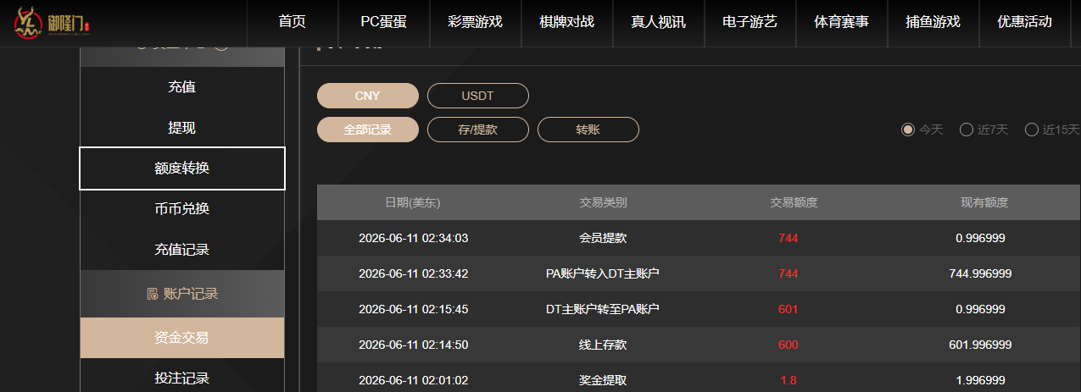Filter by 存/提款 records
Image resolution: width=1081 pixels, height=392 pixels.
click(x=478, y=130)
